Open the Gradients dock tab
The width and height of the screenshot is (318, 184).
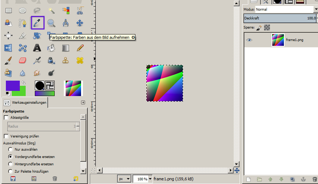pos(300,2)
